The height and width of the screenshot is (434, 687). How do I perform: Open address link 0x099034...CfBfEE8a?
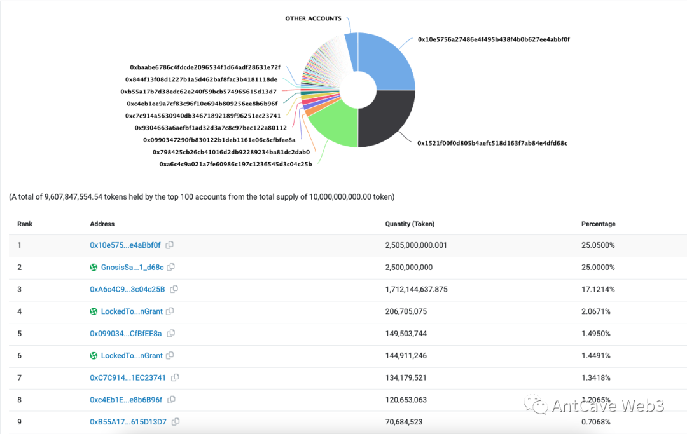127,333
